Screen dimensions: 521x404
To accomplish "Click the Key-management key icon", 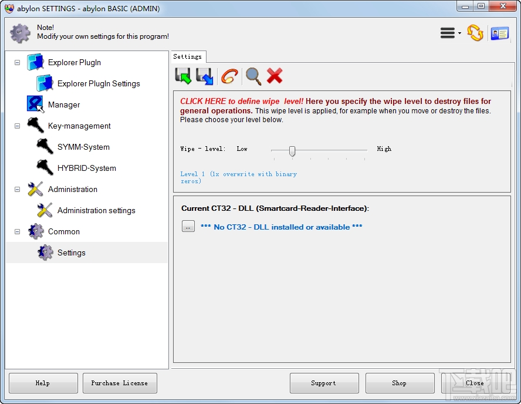I will click(x=35, y=125).
